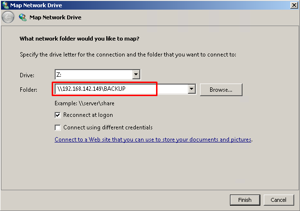The height and width of the screenshot is (211, 300).
Task: Cancel the drive mapping
Action: [279, 200]
